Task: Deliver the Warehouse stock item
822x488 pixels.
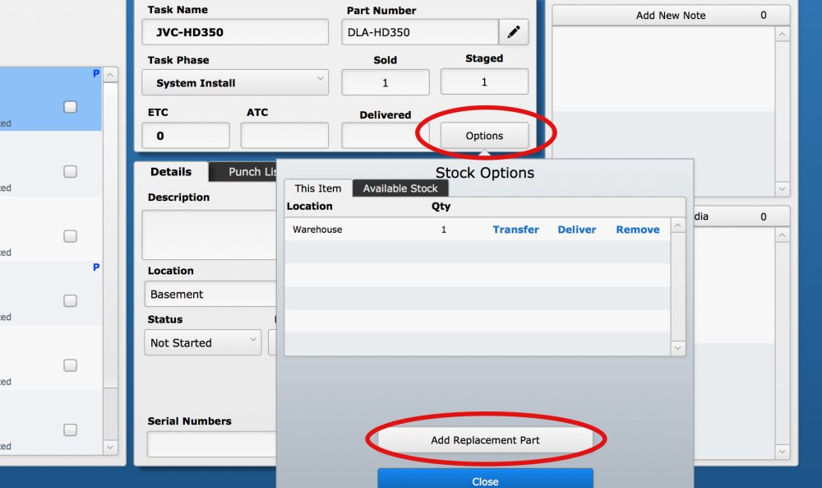Action: click(x=576, y=230)
